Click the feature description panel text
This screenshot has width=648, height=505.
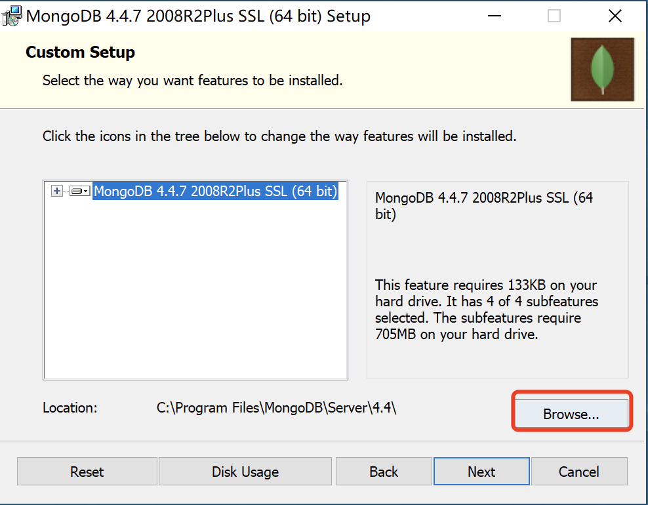pyautogui.click(x=487, y=310)
